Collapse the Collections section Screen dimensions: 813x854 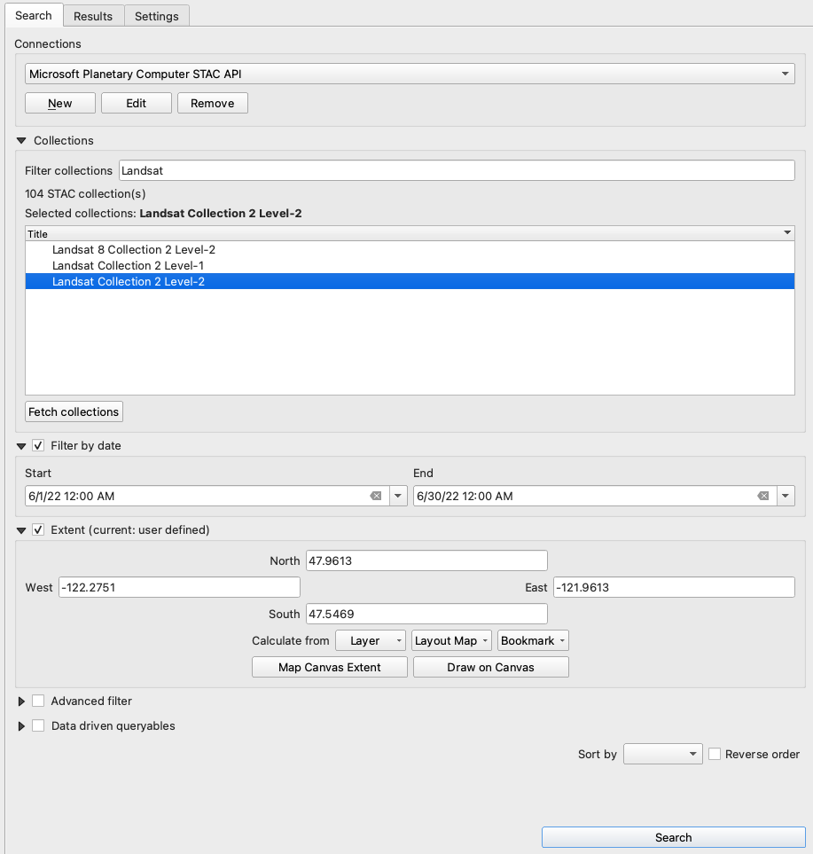click(x=21, y=140)
